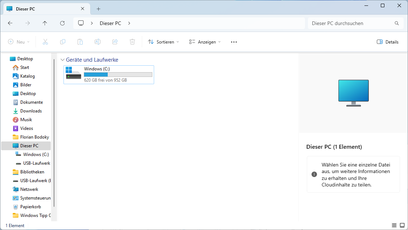
Task: Collapse the Geräte und Laufwerke group
Action: tap(63, 60)
